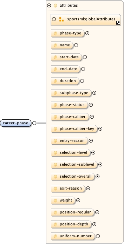Select the career-phase element node
The image size is (130, 244).
point(15,123)
